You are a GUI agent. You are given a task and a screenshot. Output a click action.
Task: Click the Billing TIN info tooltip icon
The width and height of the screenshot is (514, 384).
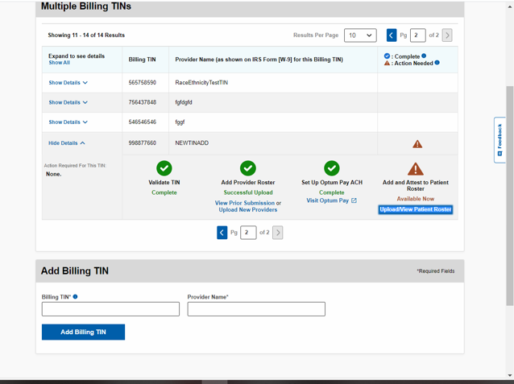tap(76, 297)
